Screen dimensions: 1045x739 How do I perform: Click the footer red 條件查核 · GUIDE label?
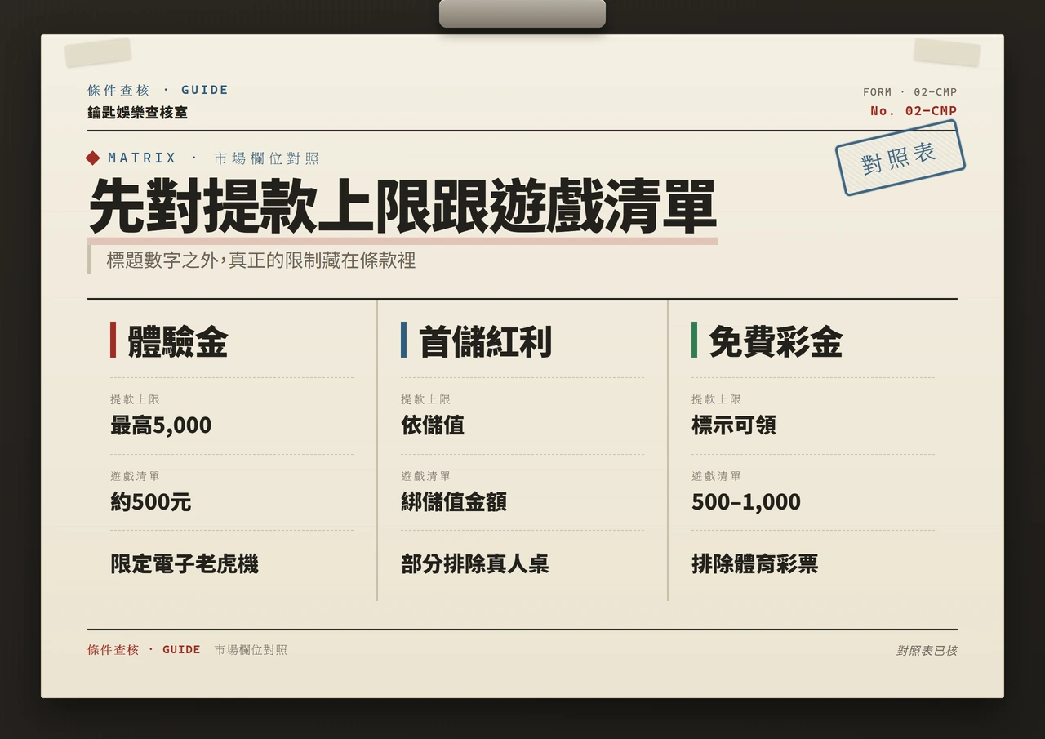pyautogui.click(x=144, y=650)
